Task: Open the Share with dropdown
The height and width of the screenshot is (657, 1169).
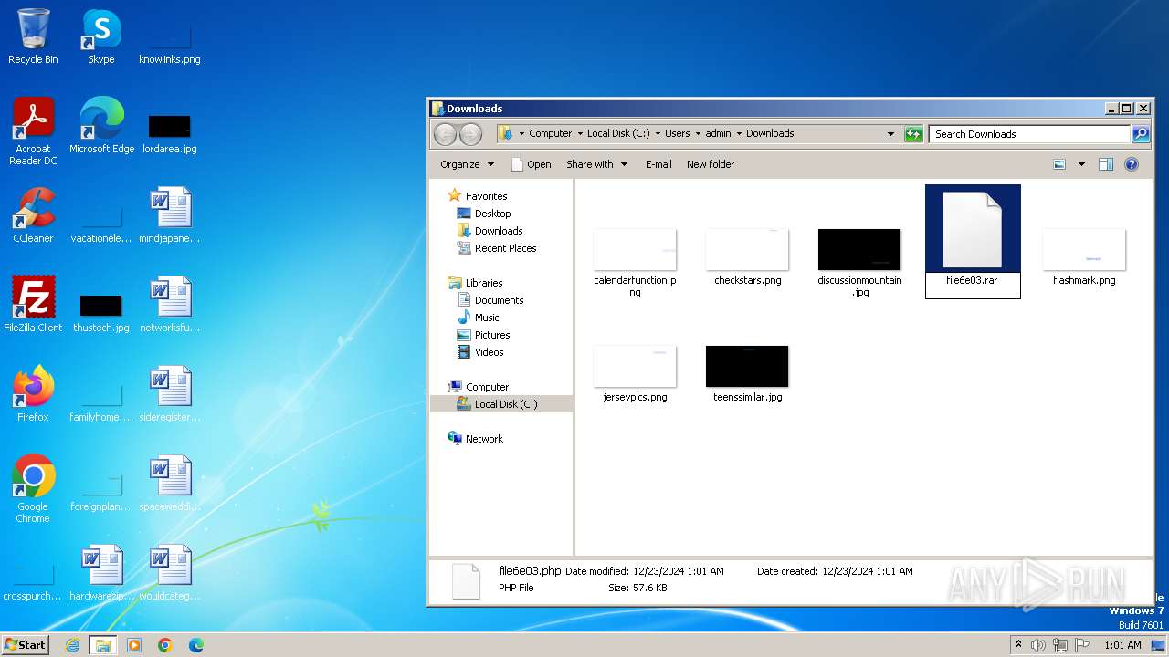Action: 597,164
